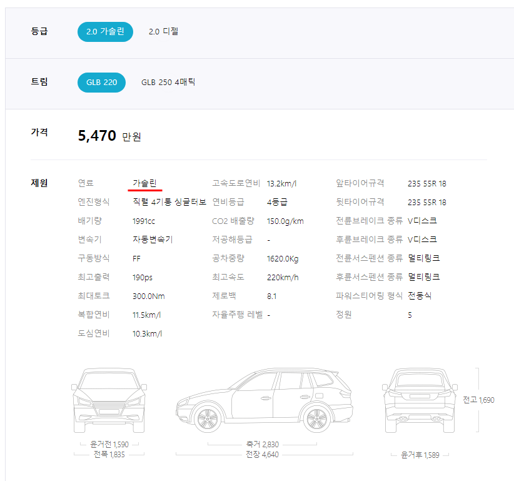Click combined mileage 11.5km/l

click(x=146, y=315)
